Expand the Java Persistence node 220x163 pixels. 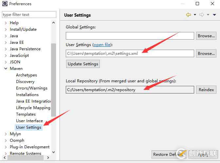tap(6, 49)
